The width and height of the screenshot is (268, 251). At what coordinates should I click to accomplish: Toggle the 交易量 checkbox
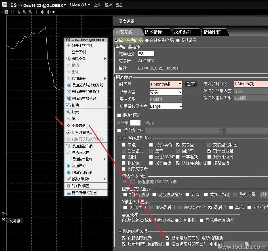click(x=178, y=145)
